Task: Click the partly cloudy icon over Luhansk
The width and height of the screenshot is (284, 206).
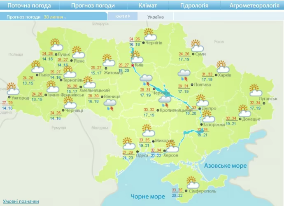Action: [x=255, y=90]
